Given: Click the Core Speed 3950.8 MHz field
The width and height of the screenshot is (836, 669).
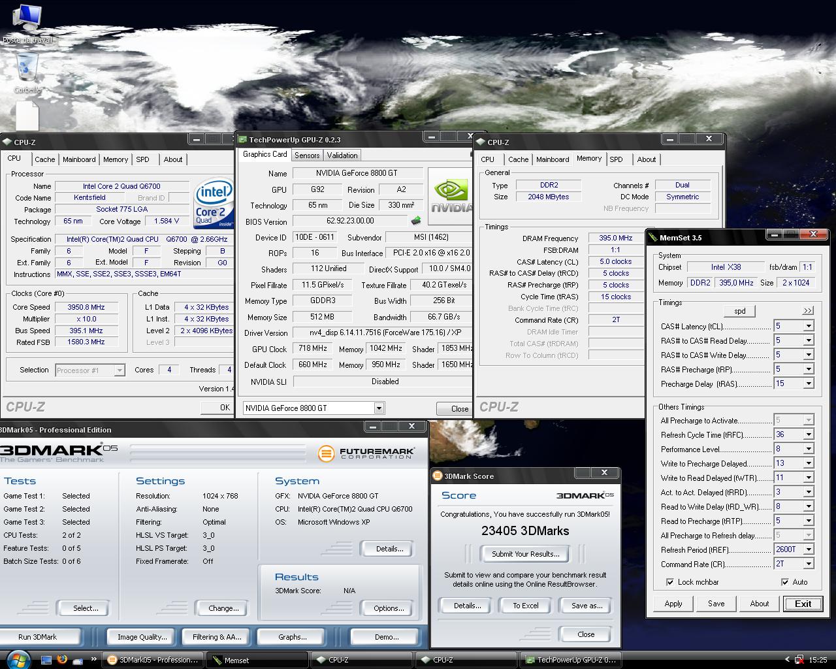Looking at the screenshot, I should [x=86, y=307].
